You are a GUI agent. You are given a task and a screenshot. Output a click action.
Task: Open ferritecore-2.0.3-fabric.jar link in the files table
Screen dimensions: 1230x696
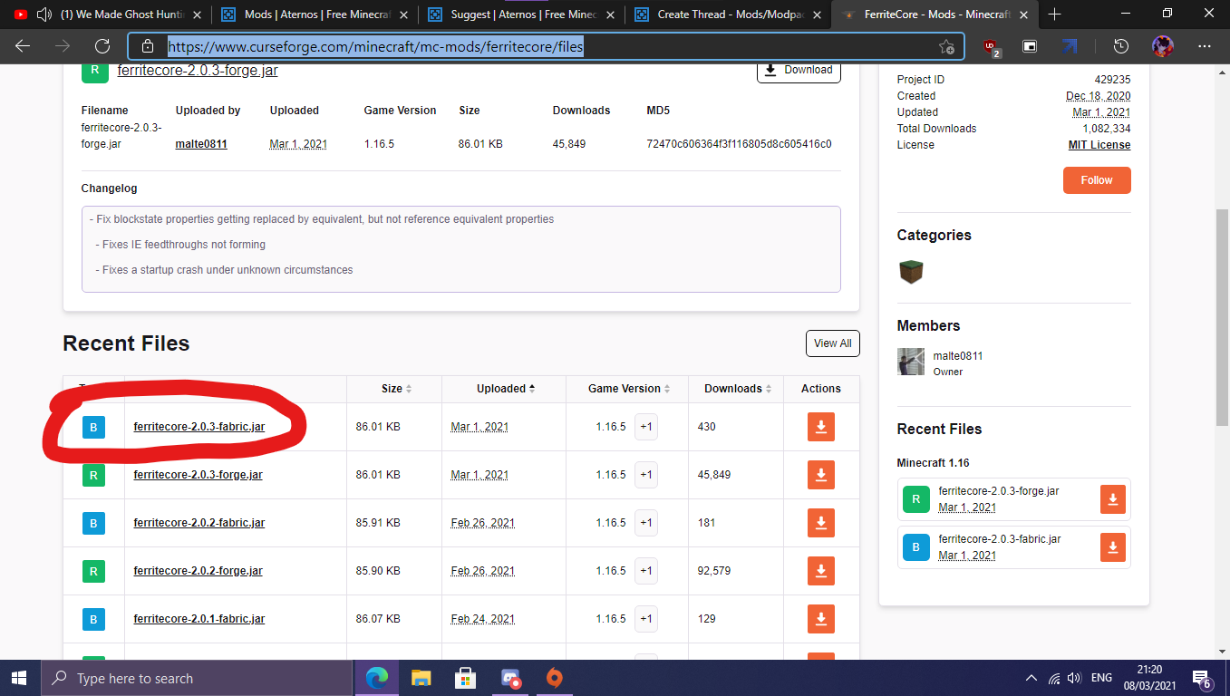pyautogui.click(x=199, y=427)
